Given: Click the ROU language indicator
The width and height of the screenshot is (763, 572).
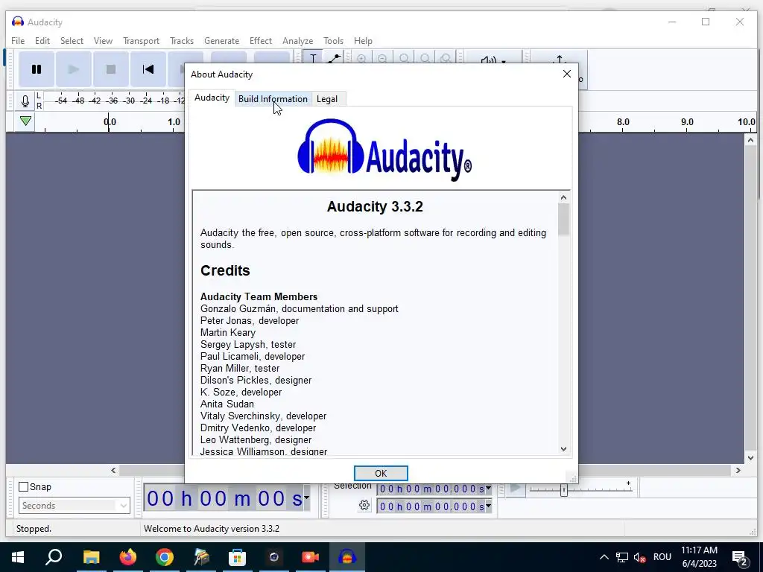Looking at the screenshot, I should (662, 557).
